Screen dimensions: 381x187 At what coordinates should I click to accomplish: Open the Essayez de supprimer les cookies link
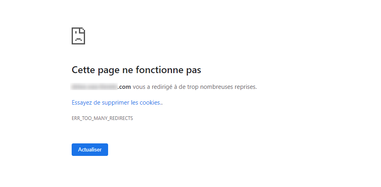[x=117, y=103]
